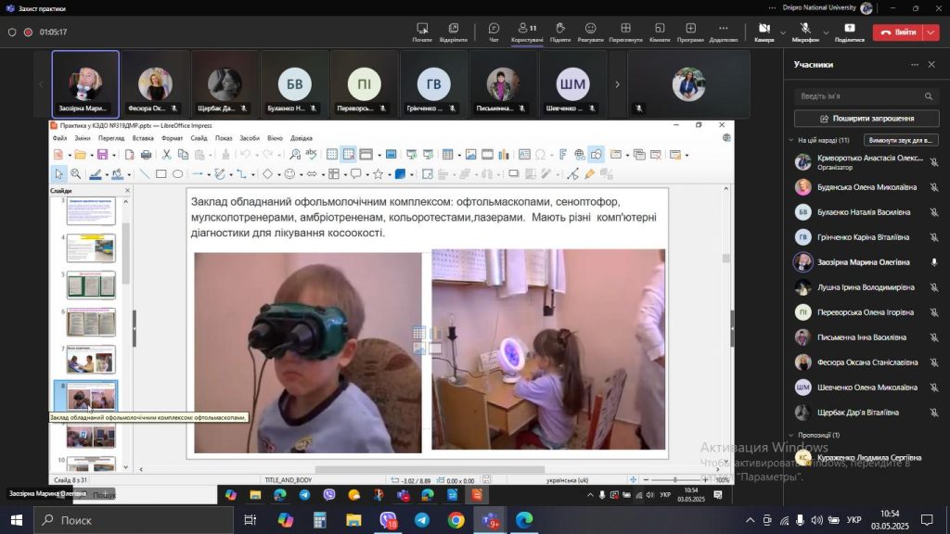Toggle Edit Points mode in drawing toolbar
The image size is (950, 534).
pyautogui.click(x=572, y=174)
